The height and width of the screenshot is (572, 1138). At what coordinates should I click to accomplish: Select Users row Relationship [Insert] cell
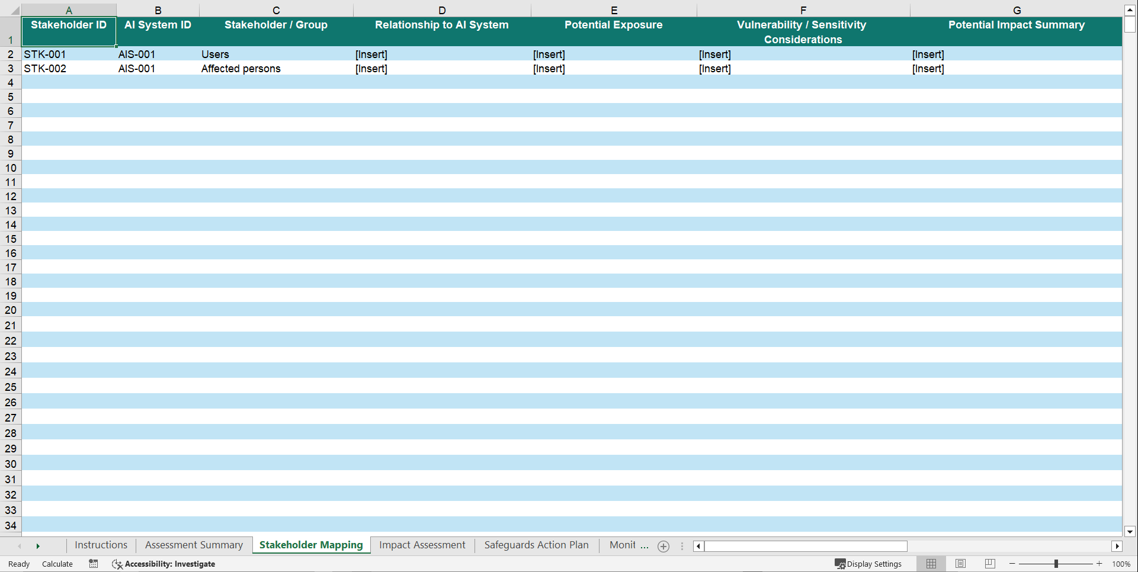click(x=442, y=54)
